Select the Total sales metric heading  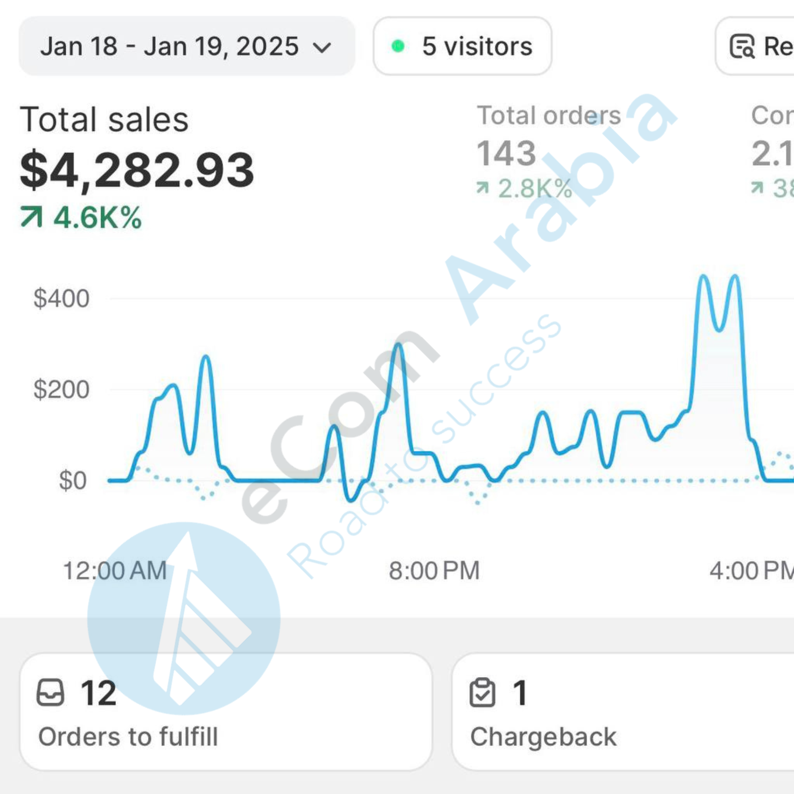click(104, 119)
